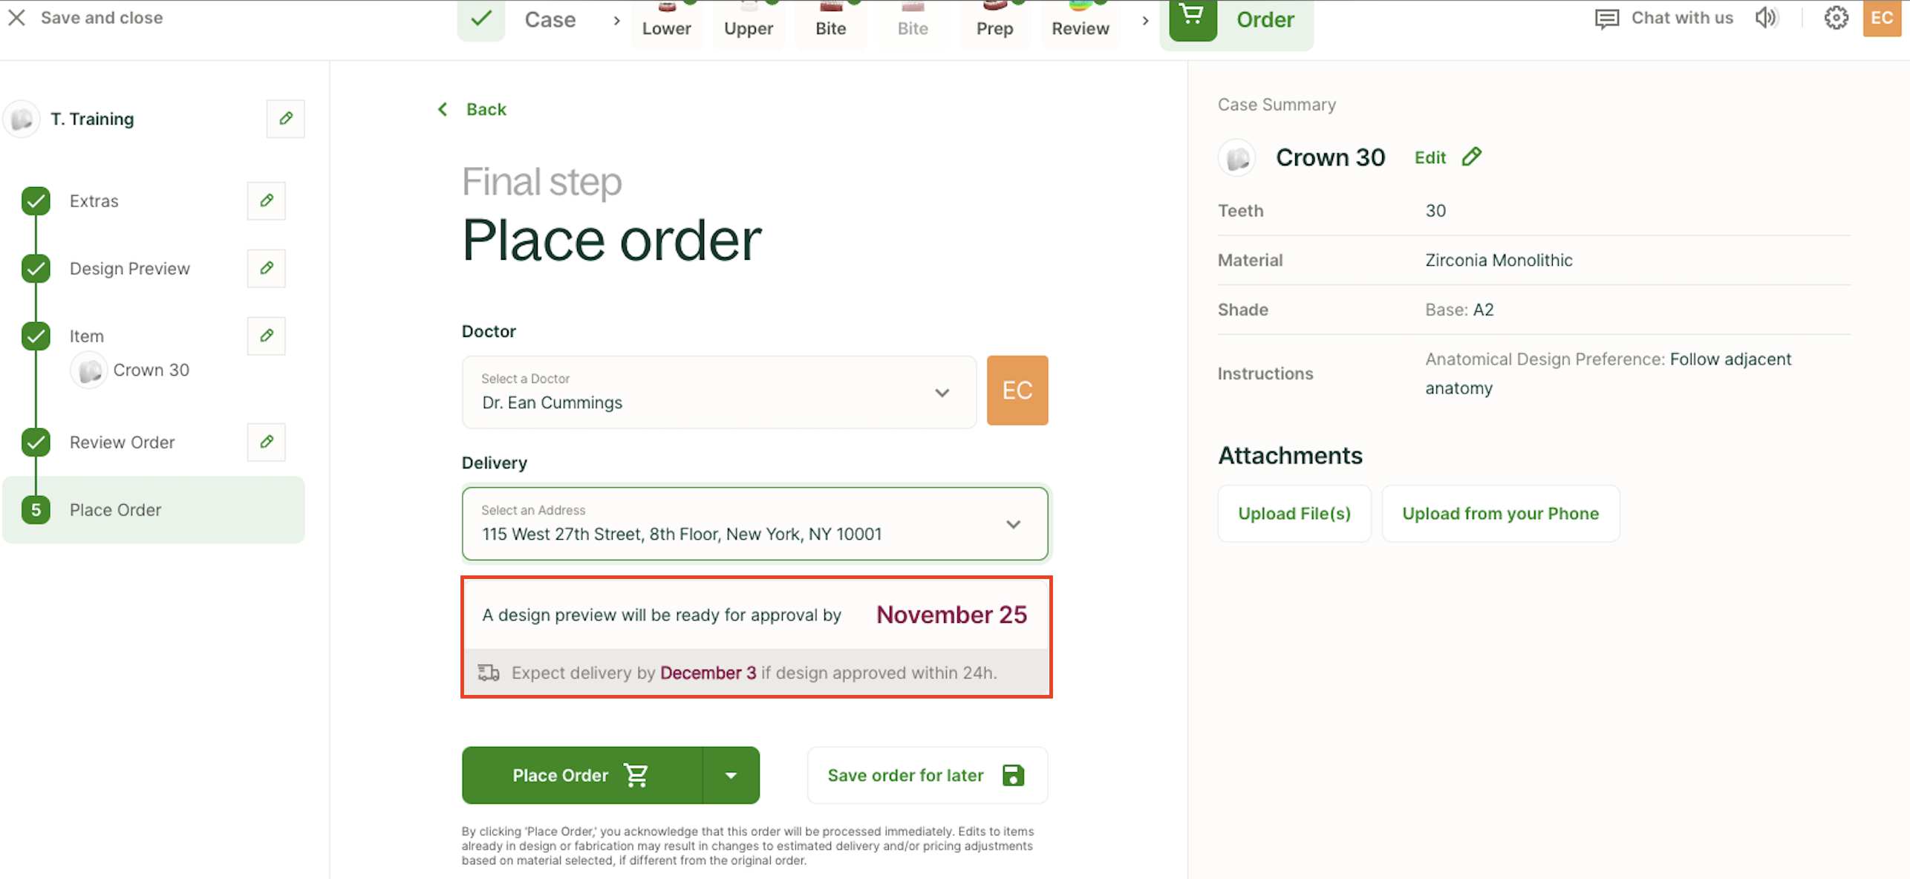The height and width of the screenshot is (879, 1910).
Task: Click the Item step green checkmark
Action: [x=36, y=336]
